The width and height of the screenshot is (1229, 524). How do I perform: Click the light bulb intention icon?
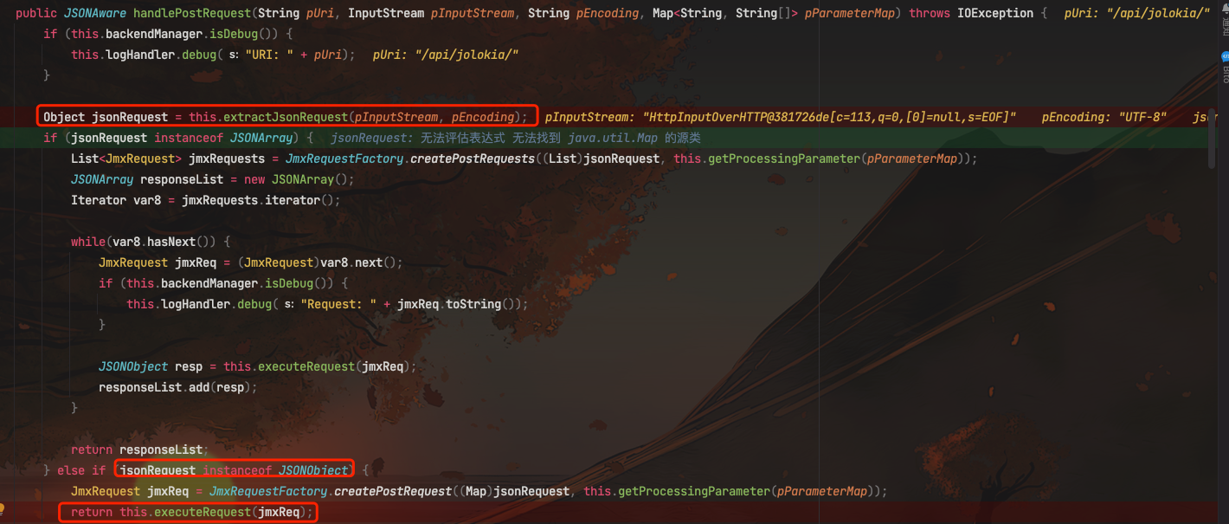tap(3, 511)
